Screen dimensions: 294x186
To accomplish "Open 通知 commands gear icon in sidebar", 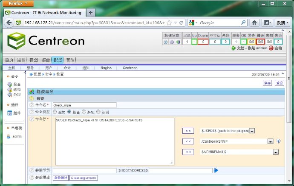I will (9, 90).
